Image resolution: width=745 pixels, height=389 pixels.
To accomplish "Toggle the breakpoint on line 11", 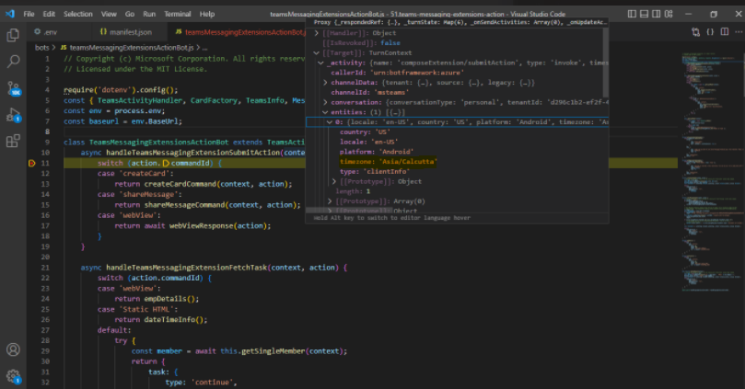I will point(32,163).
